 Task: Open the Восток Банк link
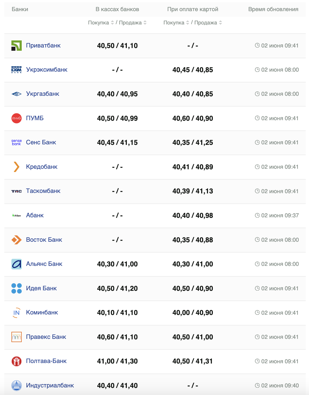(44, 240)
